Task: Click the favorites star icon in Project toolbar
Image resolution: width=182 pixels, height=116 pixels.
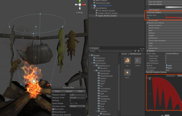Action: pyautogui.click(x=142, y=51)
